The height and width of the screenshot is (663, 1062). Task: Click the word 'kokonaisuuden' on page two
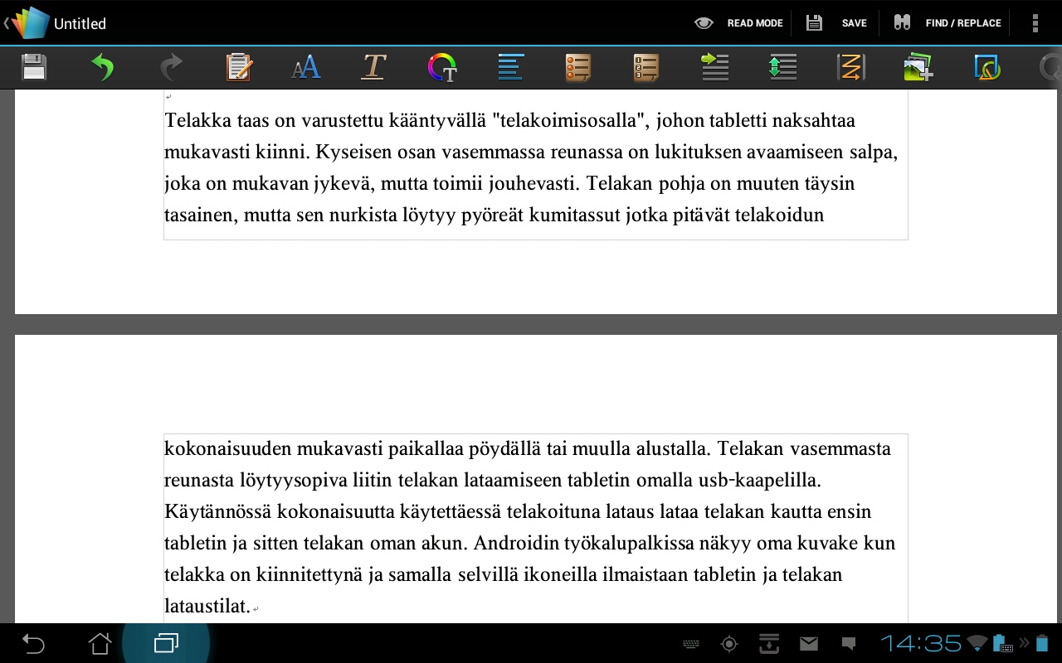point(228,448)
